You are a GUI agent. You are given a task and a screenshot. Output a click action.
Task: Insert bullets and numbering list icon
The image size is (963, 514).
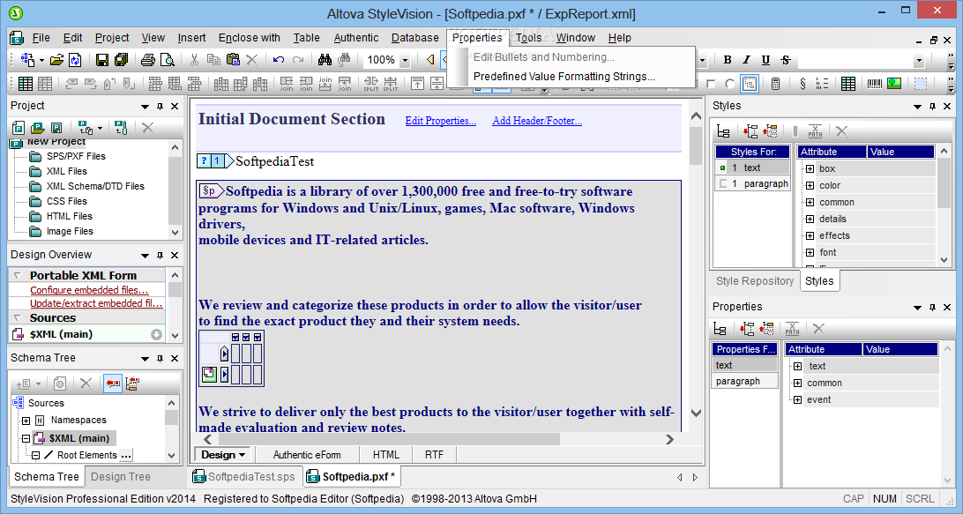pos(822,84)
